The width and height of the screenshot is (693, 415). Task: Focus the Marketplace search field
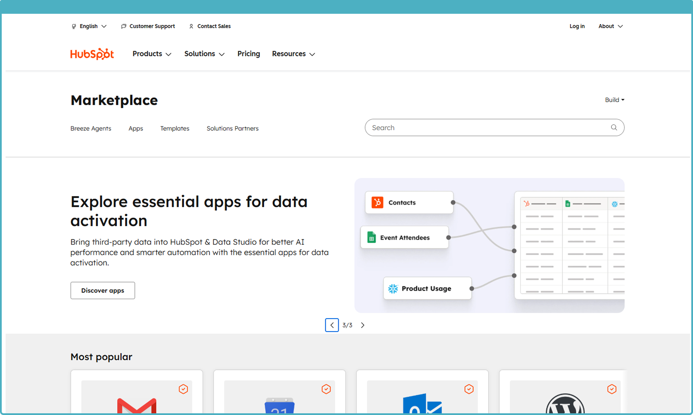(x=487, y=127)
